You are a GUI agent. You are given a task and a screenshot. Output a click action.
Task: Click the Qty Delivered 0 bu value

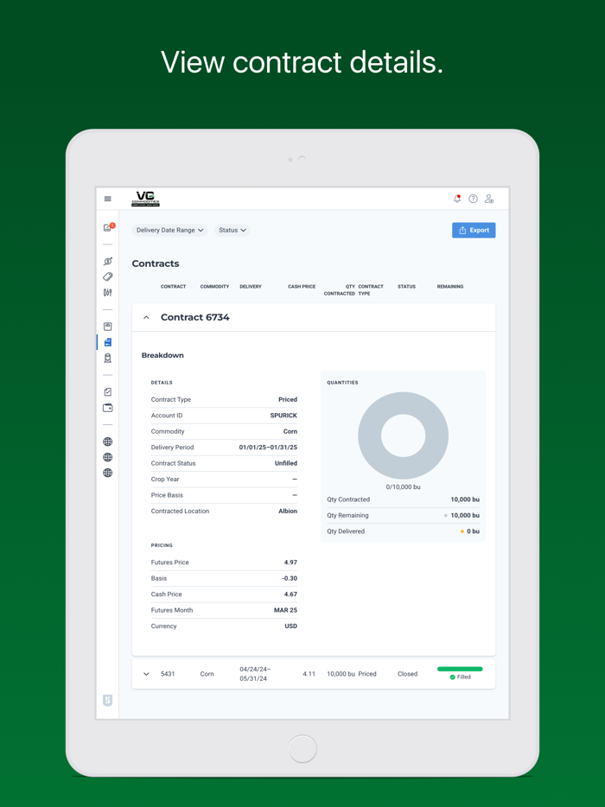(473, 531)
